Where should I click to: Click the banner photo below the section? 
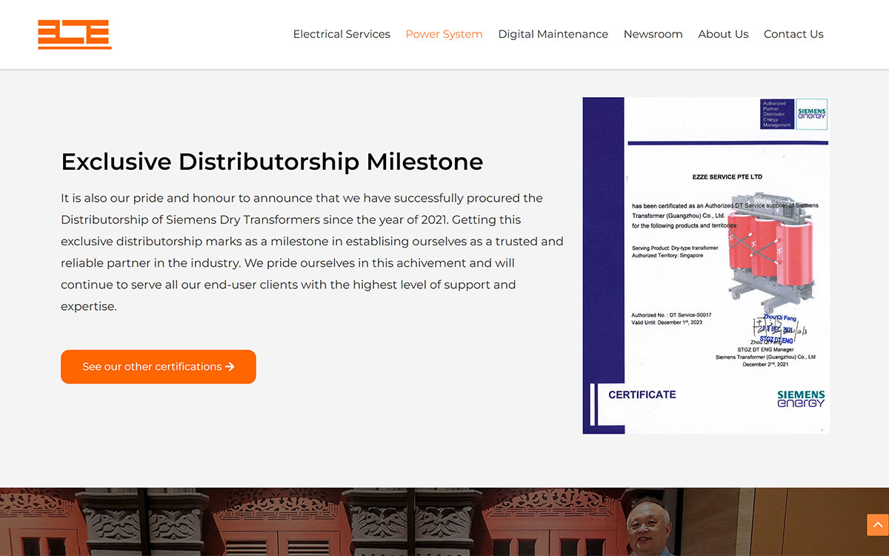pyautogui.click(x=444, y=522)
